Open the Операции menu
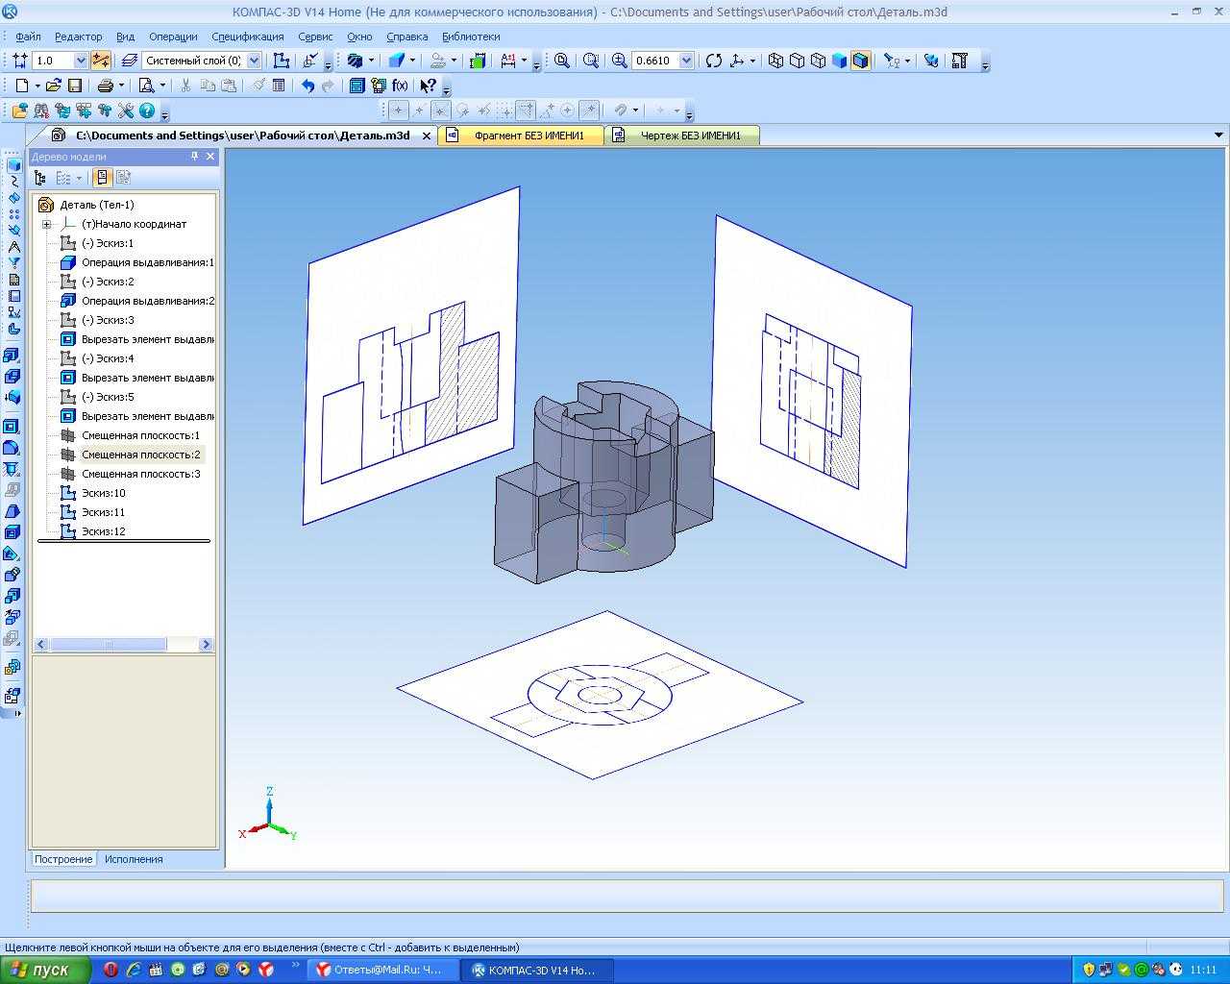1230x984 pixels. tap(173, 37)
